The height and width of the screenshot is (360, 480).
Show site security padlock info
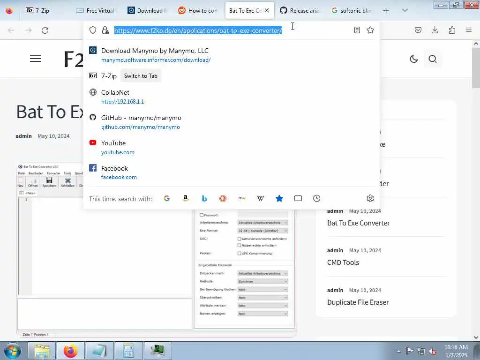(x=105, y=30)
